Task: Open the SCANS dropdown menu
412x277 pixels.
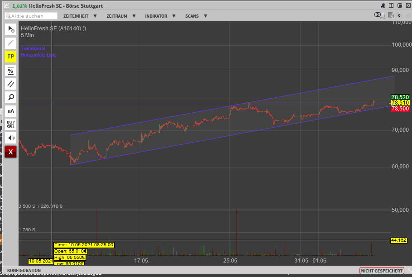Action: tap(196, 16)
